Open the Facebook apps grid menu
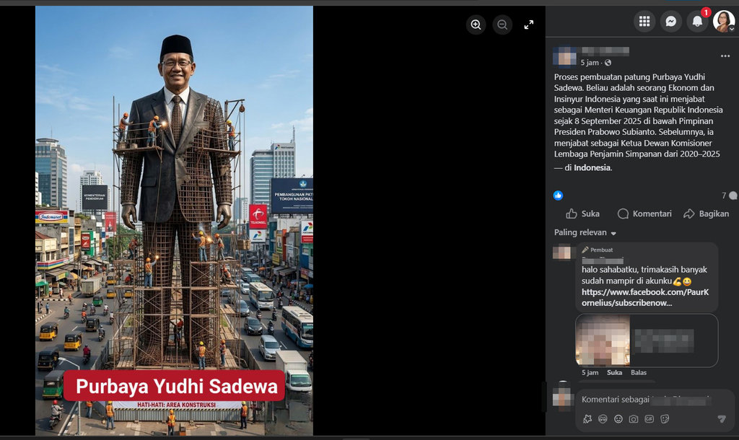 pyautogui.click(x=644, y=22)
